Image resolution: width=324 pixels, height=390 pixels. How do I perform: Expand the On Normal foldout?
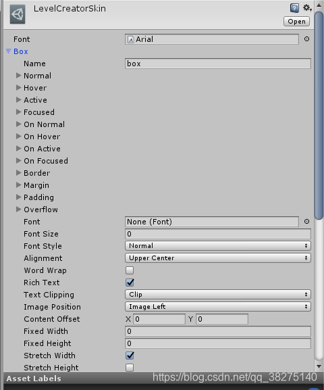[x=19, y=124]
